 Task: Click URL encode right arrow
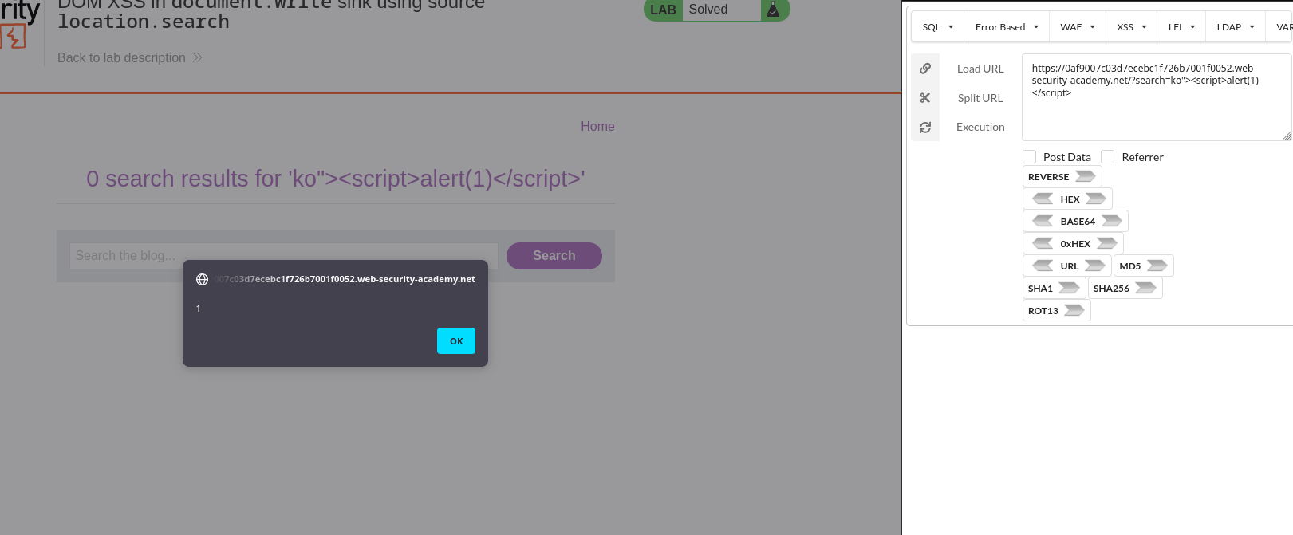coord(1095,266)
